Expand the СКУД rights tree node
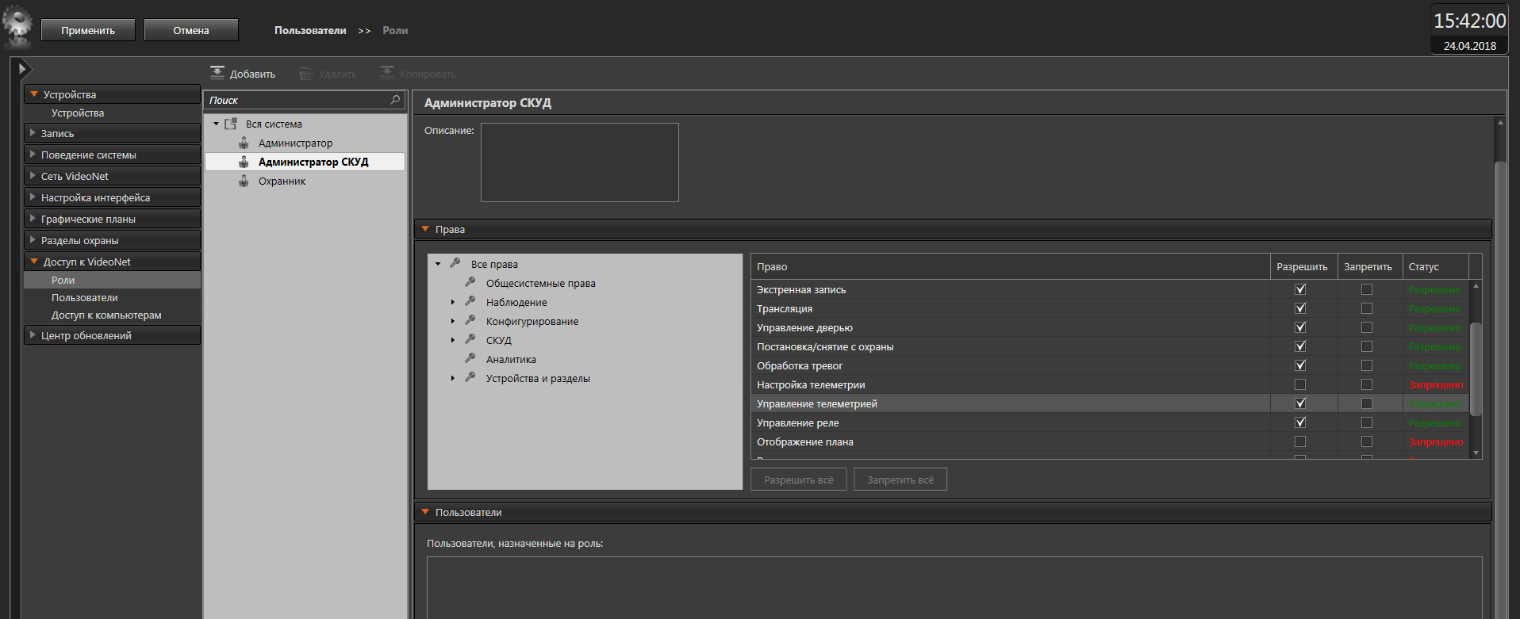Viewport: 1520px width, 619px height. tap(453, 340)
